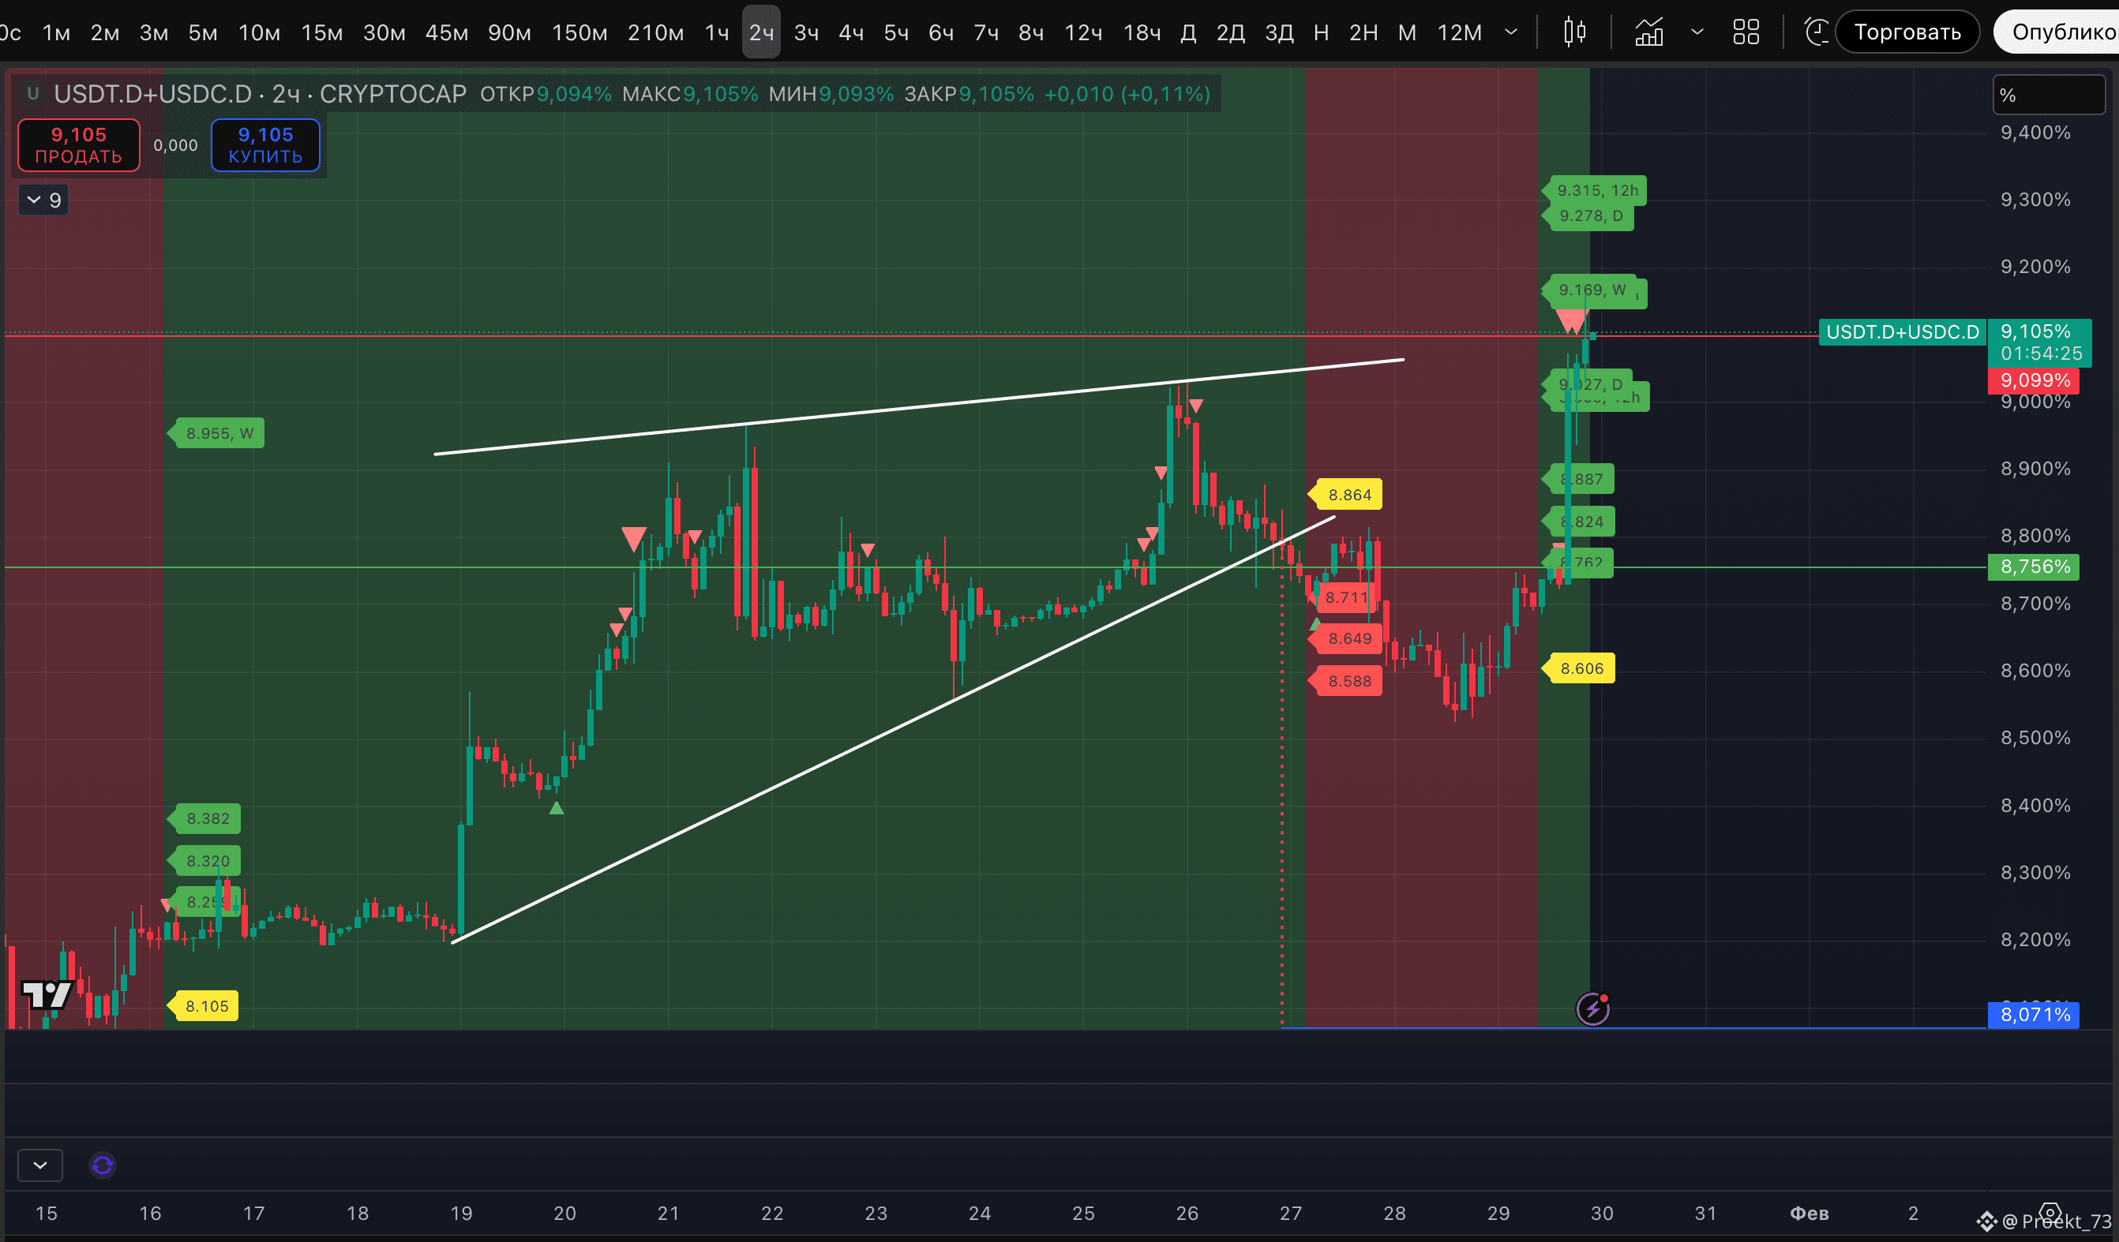Collapse the bottom pane chevron button
Viewport: 2119px width, 1242px height.
(39, 1165)
